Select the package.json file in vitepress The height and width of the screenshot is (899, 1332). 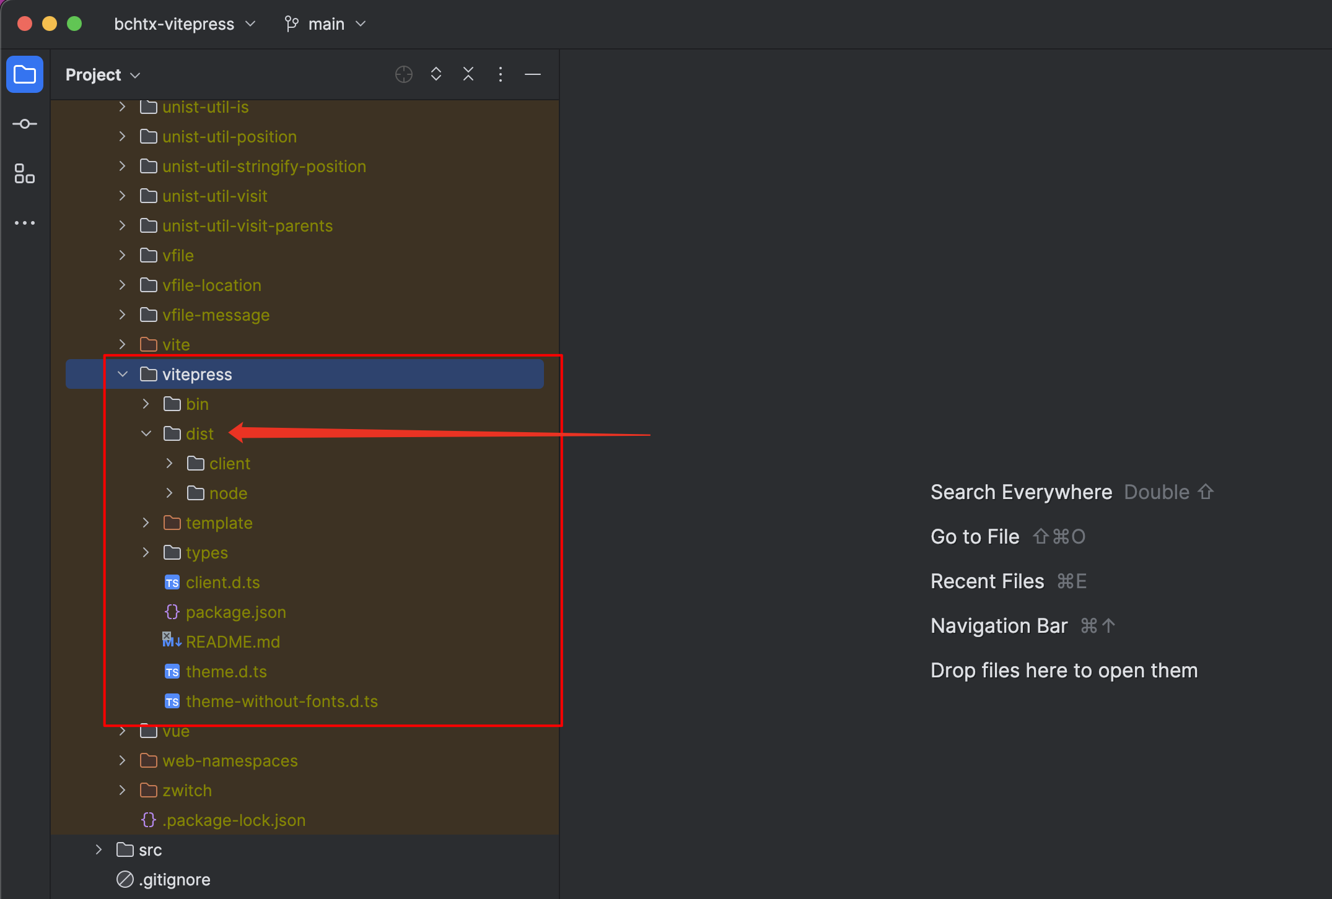click(235, 612)
